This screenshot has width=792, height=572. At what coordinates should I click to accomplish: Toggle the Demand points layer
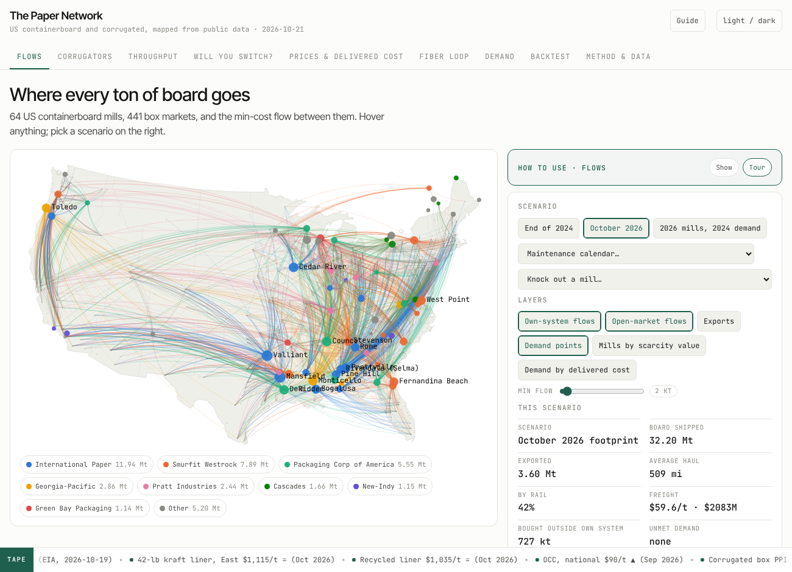(553, 346)
